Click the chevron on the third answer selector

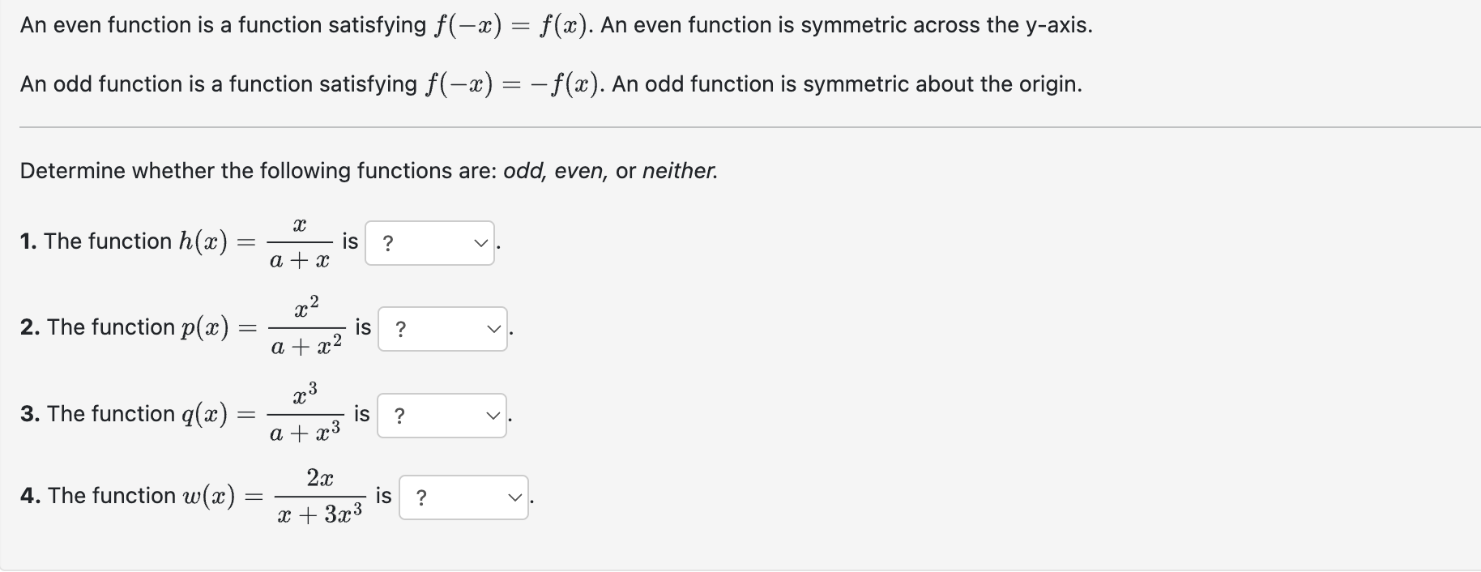[493, 416]
